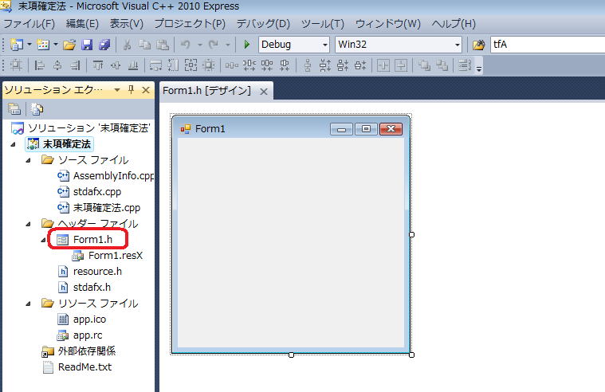Open the デバッグ(D) menu
Screen dimensions: 605x392
tap(263, 24)
